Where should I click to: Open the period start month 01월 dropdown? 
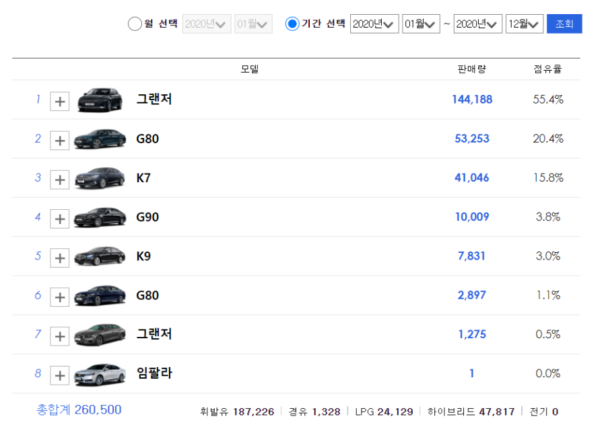(421, 24)
